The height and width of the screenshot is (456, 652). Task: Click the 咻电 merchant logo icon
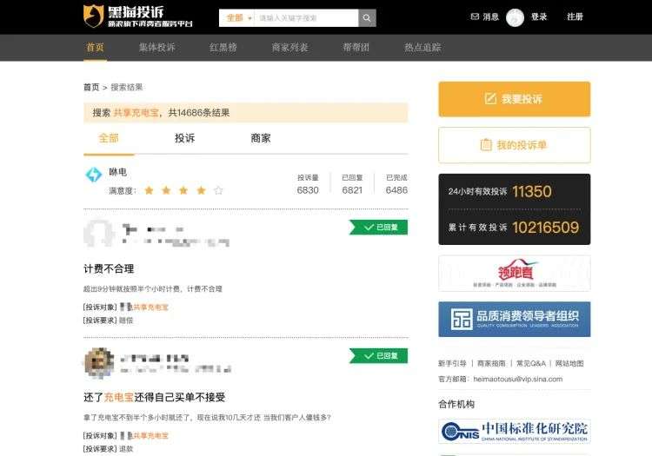94,175
